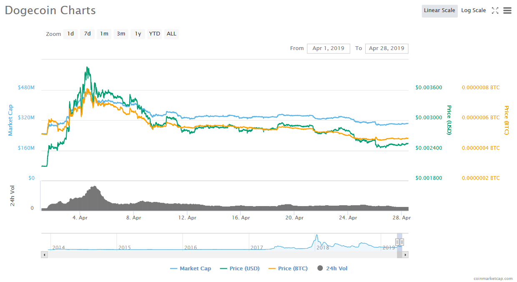Click the 28. Apr date axis label
Viewport: 517px width, 282px height.
coord(402,218)
